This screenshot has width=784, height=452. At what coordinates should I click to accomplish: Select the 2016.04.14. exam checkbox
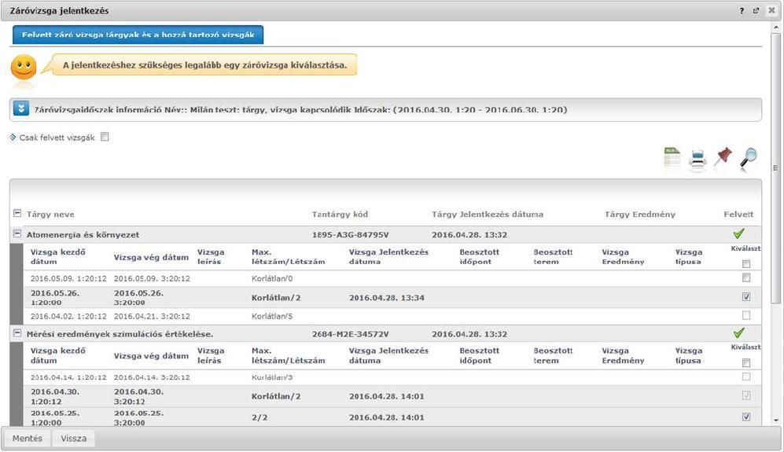746,377
